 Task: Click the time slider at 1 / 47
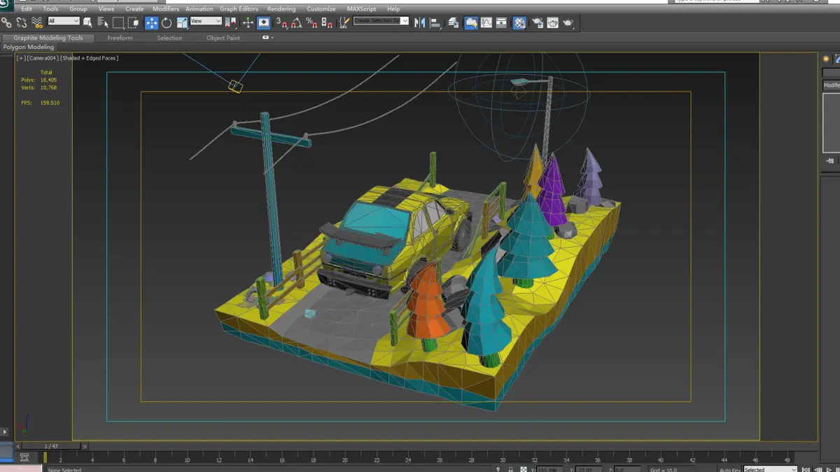[51, 446]
